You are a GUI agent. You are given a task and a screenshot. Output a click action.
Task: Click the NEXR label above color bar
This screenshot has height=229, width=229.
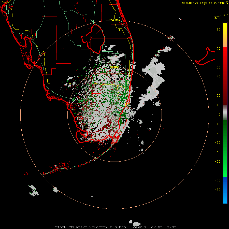[x=224, y=15]
